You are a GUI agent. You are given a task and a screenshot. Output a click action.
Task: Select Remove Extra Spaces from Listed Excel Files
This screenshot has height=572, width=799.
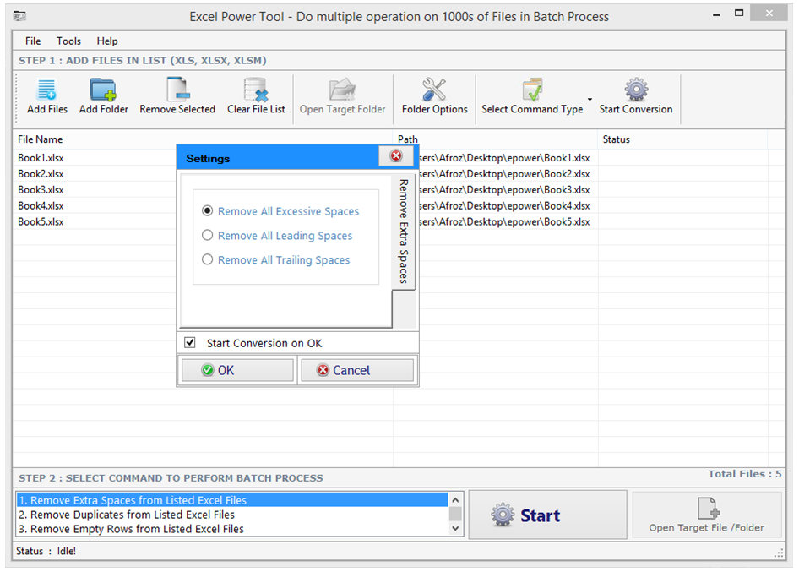tap(232, 500)
